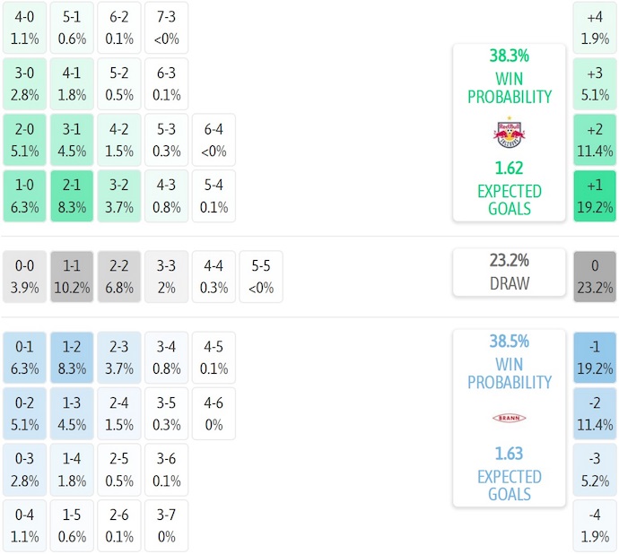Click the -1 goal difference box
The width and height of the screenshot is (619, 554).
pos(596,358)
